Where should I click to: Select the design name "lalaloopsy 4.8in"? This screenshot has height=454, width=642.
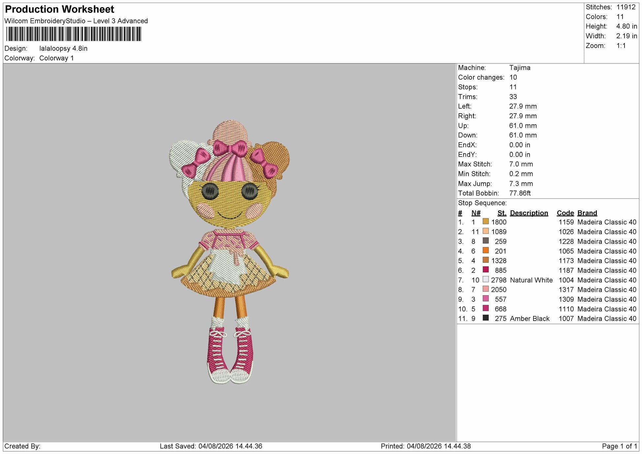click(x=63, y=49)
